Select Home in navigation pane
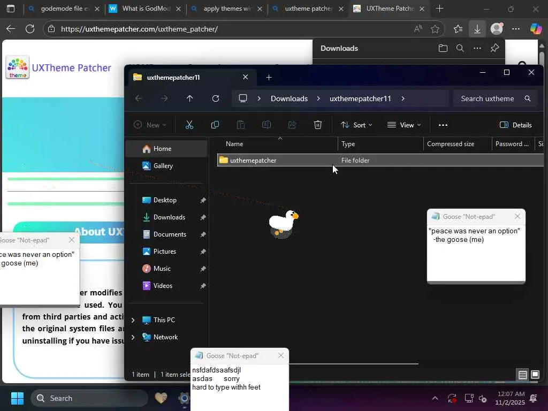548x411 pixels. point(167,149)
